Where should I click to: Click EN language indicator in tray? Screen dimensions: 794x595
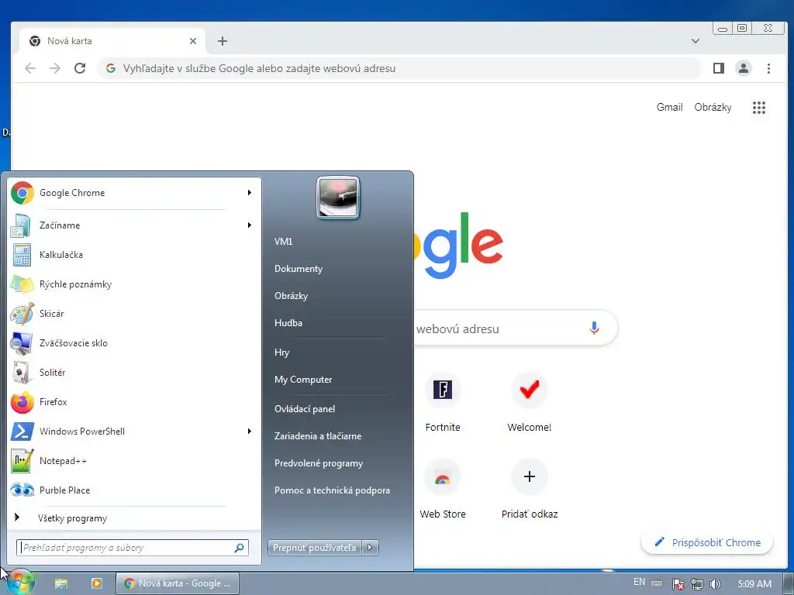coord(639,582)
